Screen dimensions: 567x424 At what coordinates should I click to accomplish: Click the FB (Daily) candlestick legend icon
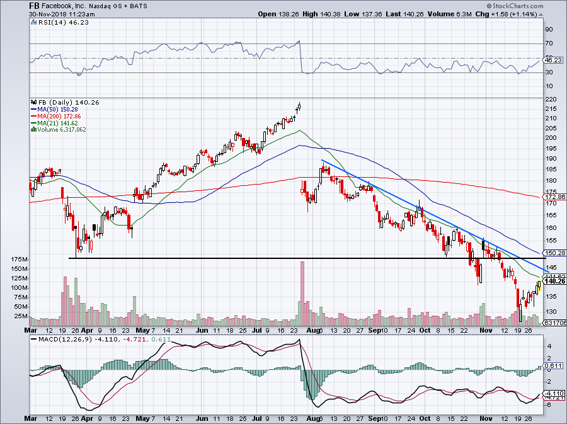(34, 103)
